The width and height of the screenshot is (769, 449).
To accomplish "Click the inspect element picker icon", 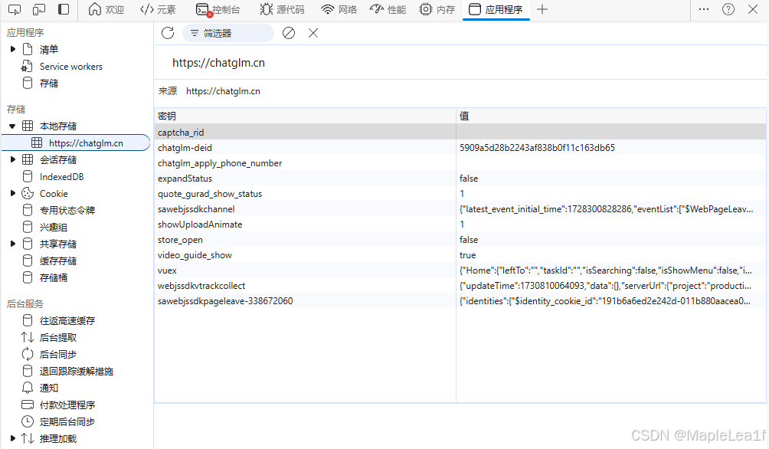I will [x=15, y=9].
